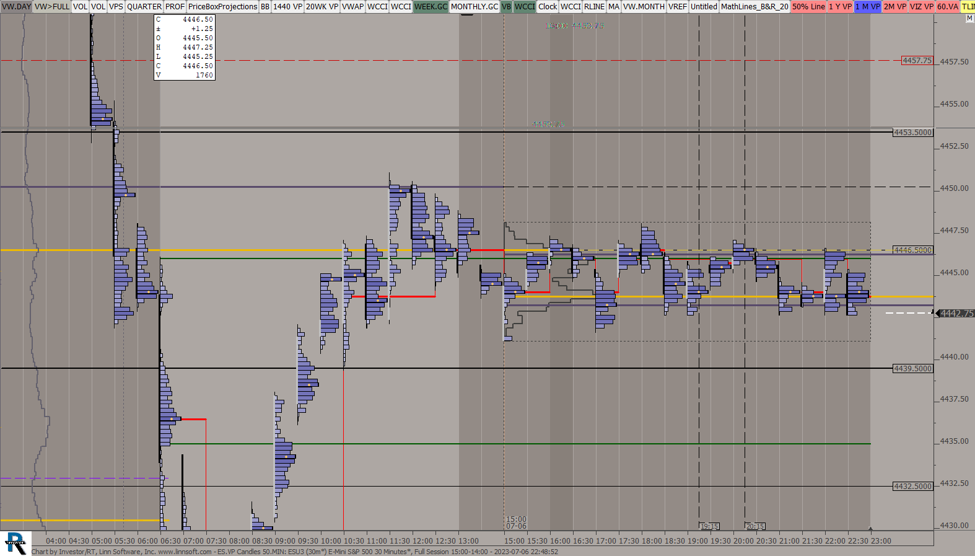Select the 4446.5000 price line label
The height and width of the screenshot is (556, 975).
pos(913,250)
